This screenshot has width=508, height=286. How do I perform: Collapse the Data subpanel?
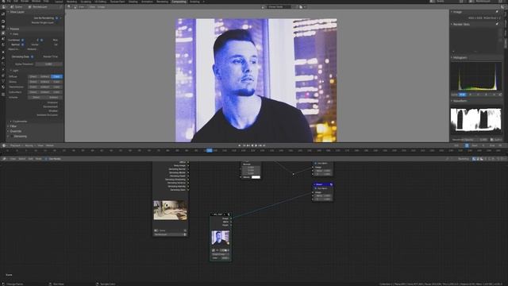point(10,34)
